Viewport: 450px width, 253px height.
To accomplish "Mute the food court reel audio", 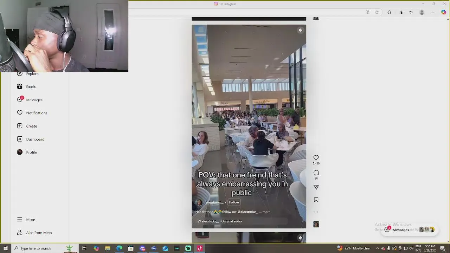I will click(x=301, y=30).
